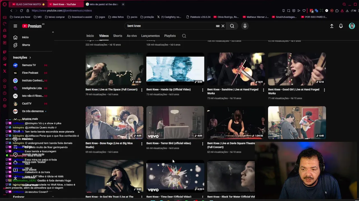359x201 pixels.
Task: Open Telegram in Opera sidebar
Action: tap(4, 65)
